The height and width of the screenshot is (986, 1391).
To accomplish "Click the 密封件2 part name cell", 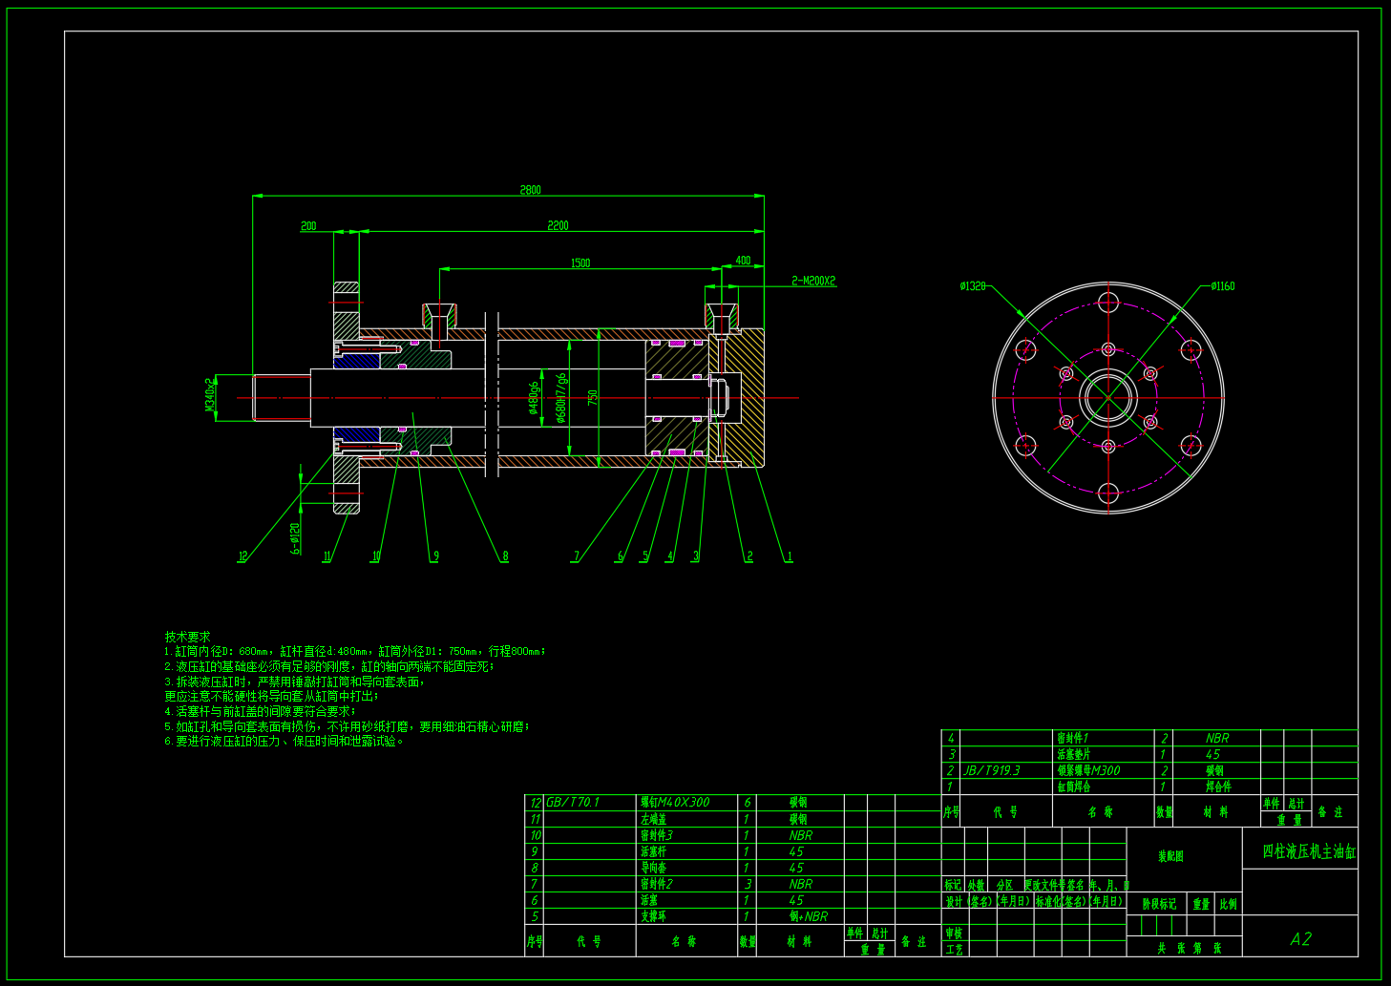I will [657, 884].
